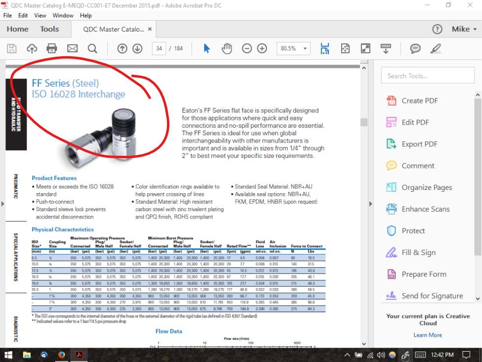Click the Learn More link

[x=427, y=335]
